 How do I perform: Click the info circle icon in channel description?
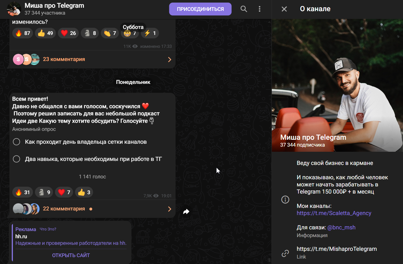tap(285, 200)
